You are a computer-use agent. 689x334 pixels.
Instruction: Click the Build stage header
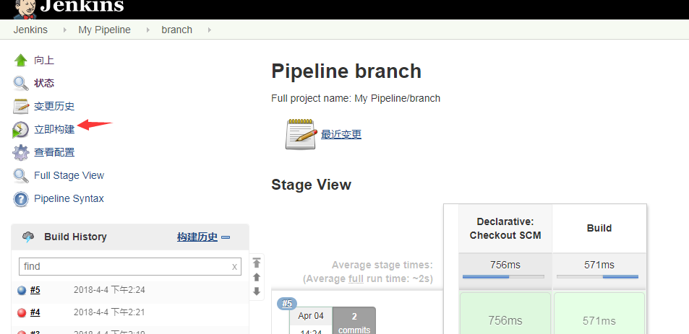coord(599,229)
